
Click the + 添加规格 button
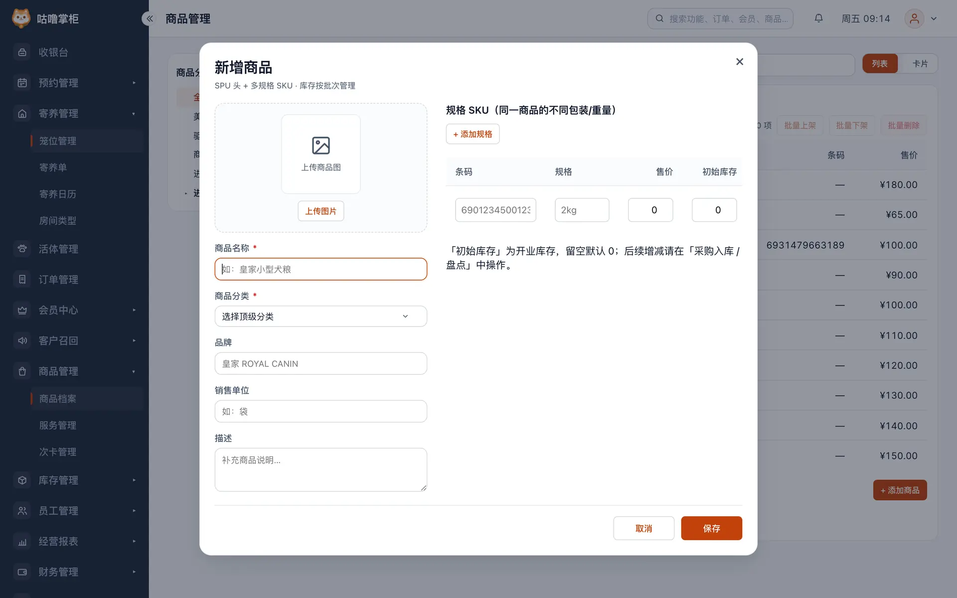[473, 134]
